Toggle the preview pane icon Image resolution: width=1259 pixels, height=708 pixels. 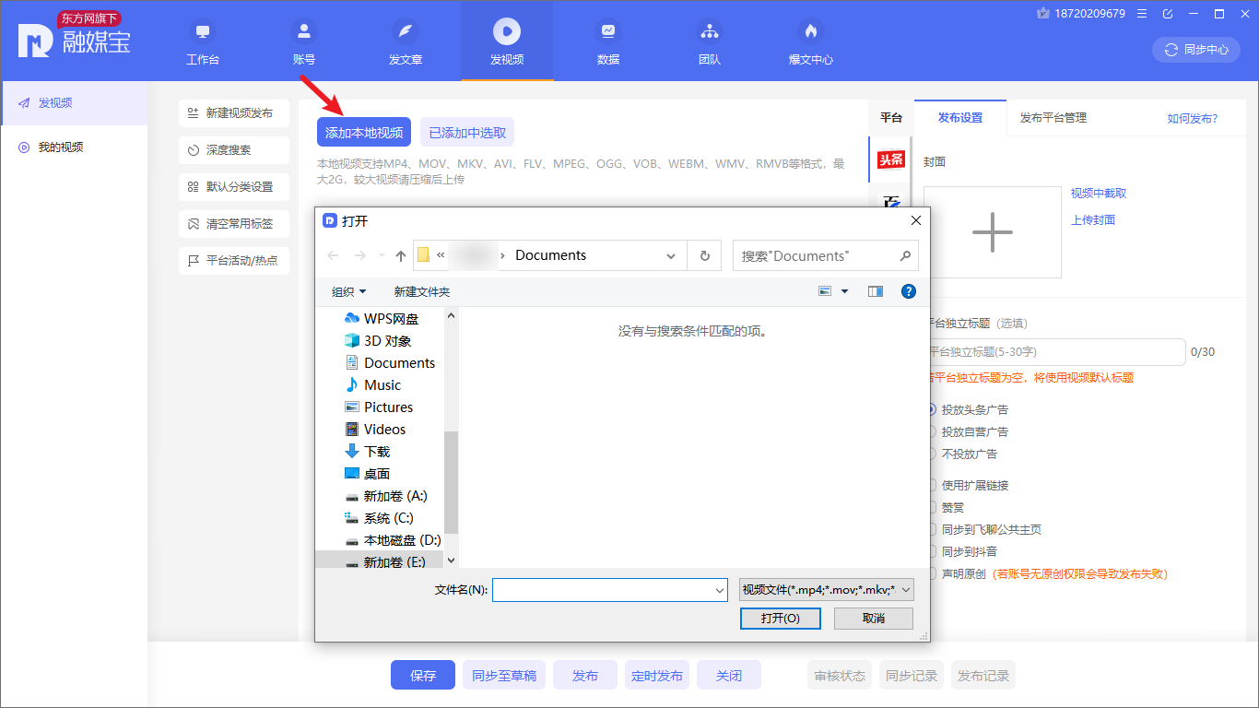pyautogui.click(x=876, y=291)
